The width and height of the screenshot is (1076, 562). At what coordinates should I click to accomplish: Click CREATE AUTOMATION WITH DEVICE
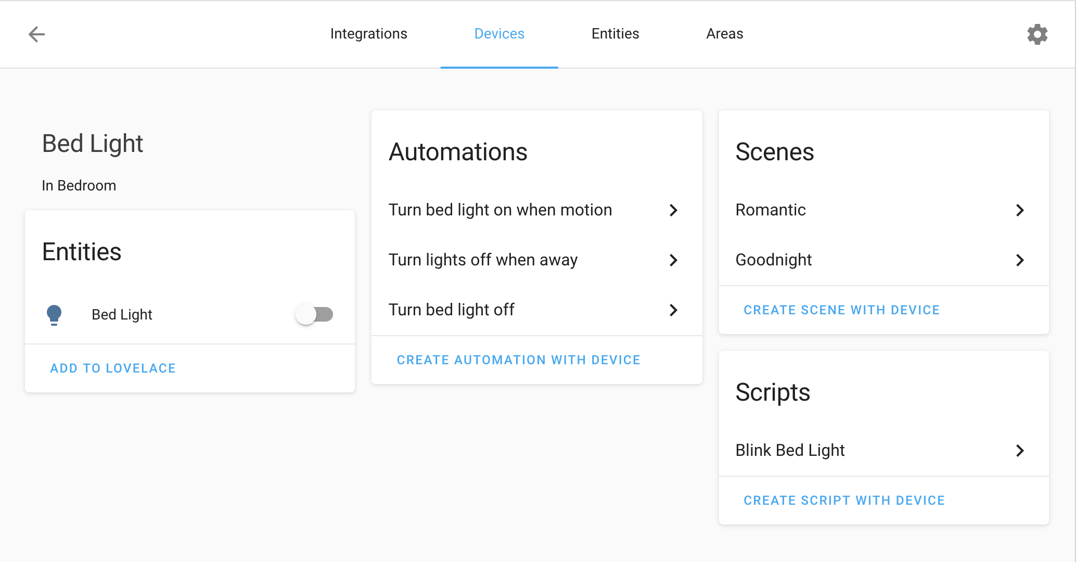point(519,360)
